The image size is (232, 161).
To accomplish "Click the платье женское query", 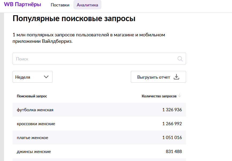I will [x=32, y=138].
